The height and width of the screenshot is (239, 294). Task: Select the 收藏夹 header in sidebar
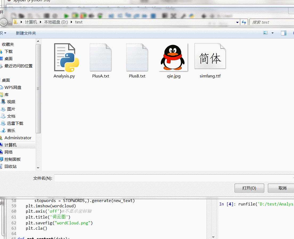[8, 44]
